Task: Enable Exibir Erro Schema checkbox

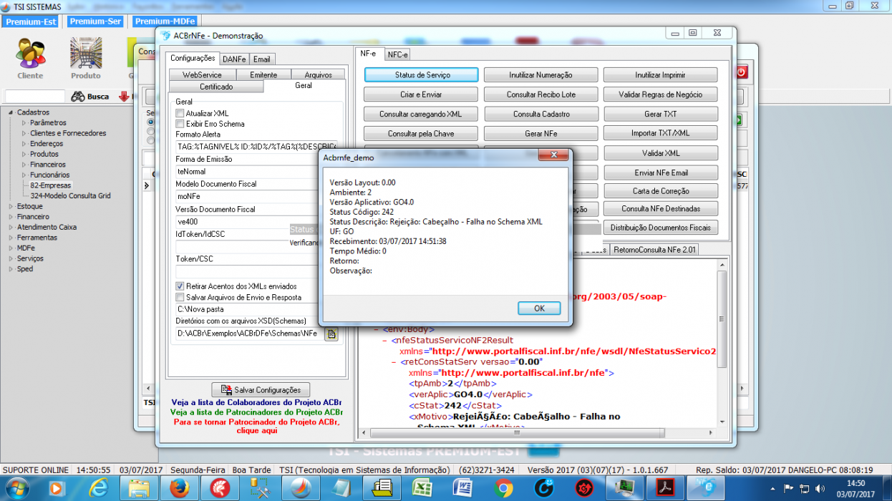Action: (180, 124)
